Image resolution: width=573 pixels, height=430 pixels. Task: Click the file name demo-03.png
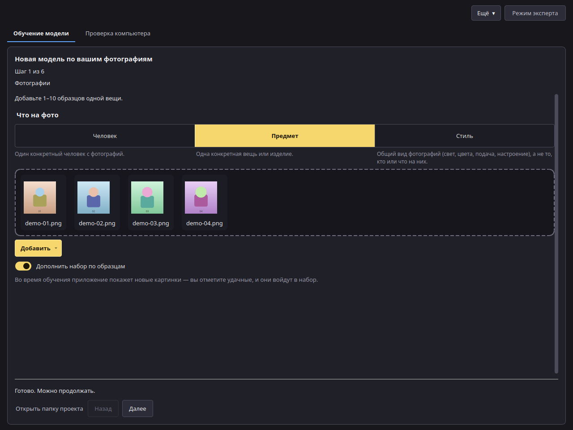click(151, 223)
